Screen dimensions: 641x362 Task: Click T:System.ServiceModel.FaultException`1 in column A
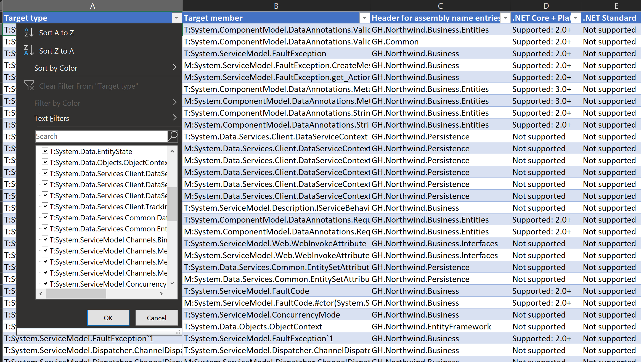pos(92,339)
